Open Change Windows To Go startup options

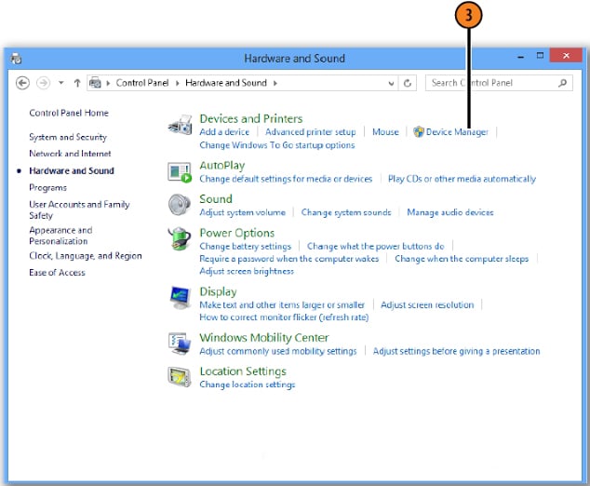pos(277,145)
